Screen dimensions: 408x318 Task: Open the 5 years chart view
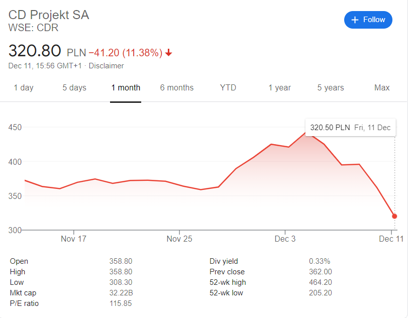coord(331,87)
